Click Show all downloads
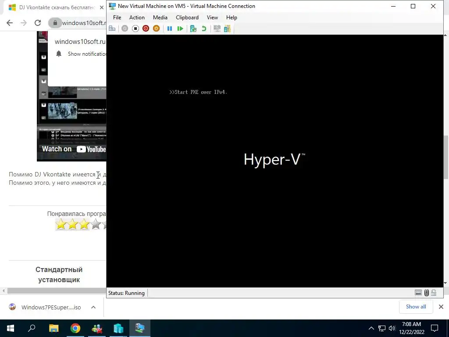 (x=416, y=307)
